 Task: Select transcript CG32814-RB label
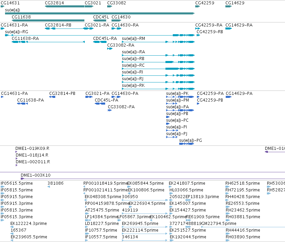pos(58,25)
